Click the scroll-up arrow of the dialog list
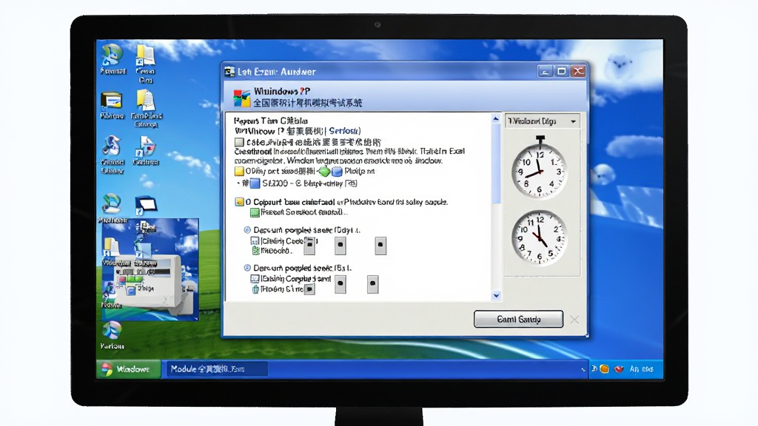 tap(495, 119)
